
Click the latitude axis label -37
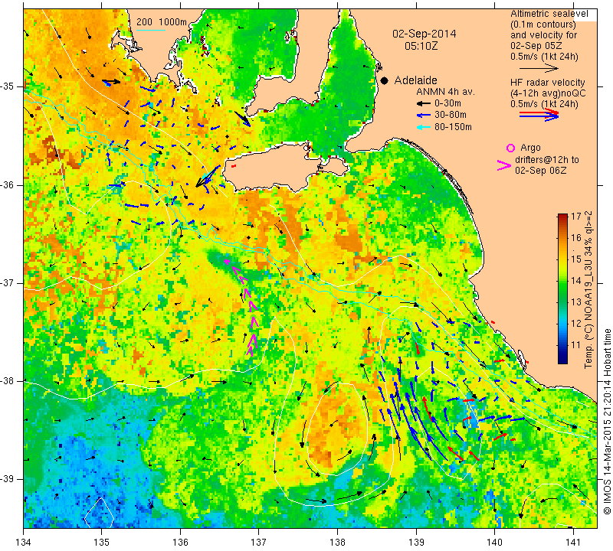pyautogui.click(x=8, y=282)
